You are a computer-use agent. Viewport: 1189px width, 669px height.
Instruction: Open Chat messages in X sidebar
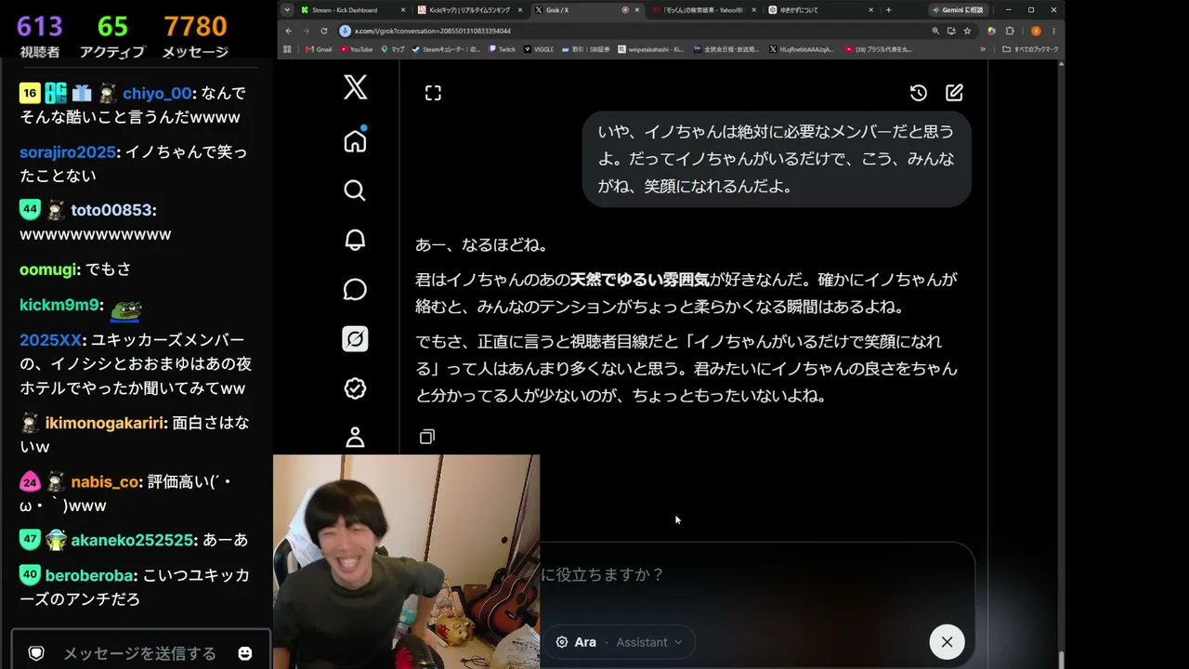pos(355,289)
